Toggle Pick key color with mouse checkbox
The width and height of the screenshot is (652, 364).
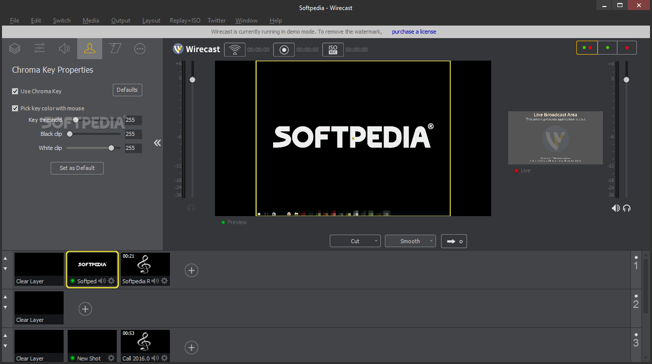[15, 108]
